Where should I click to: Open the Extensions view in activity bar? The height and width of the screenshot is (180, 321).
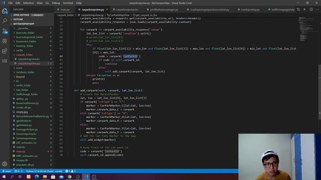pos(5,51)
